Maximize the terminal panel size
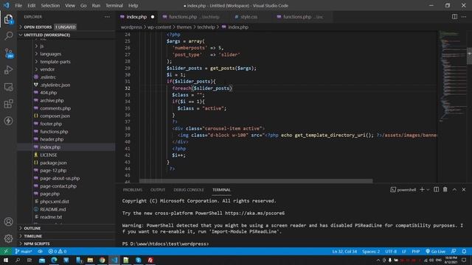 (454, 190)
